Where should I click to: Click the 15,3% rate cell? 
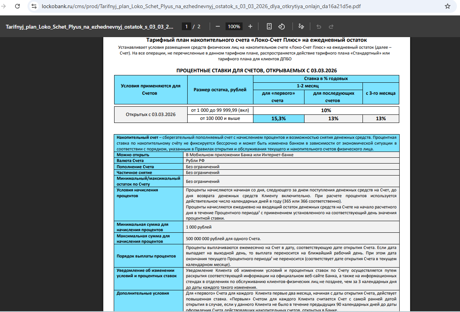coord(279,119)
